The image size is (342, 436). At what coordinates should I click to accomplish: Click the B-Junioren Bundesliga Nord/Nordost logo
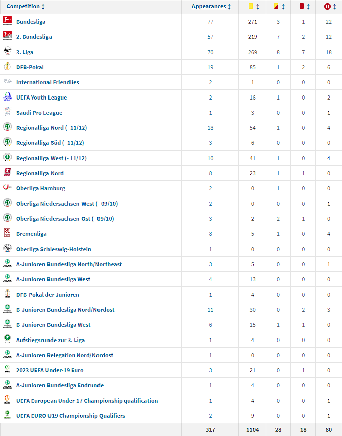click(7, 309)
